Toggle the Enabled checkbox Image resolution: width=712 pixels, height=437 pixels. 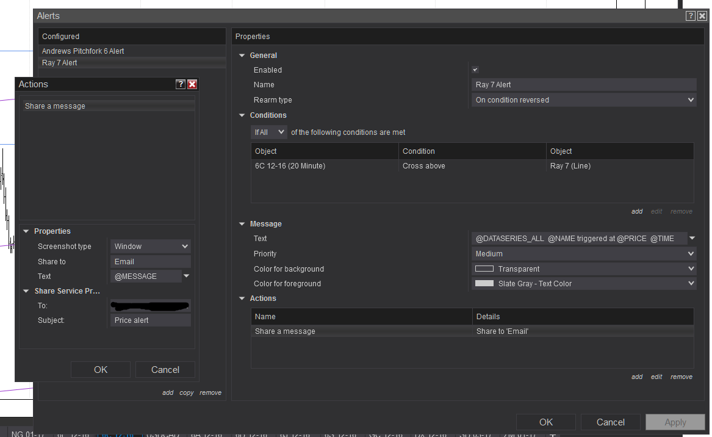tap(475, 70)
